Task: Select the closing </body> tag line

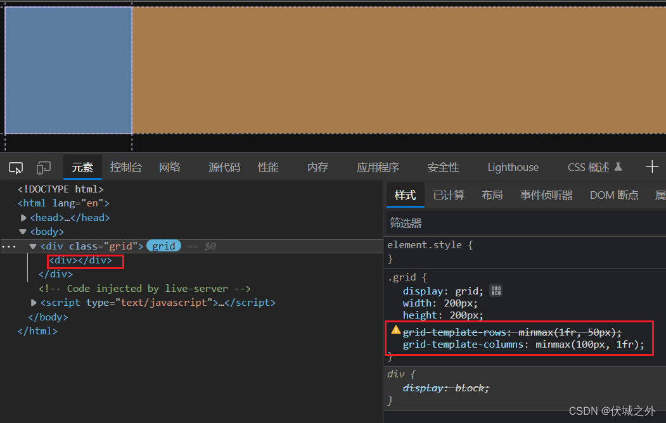Action: (48, 317)
